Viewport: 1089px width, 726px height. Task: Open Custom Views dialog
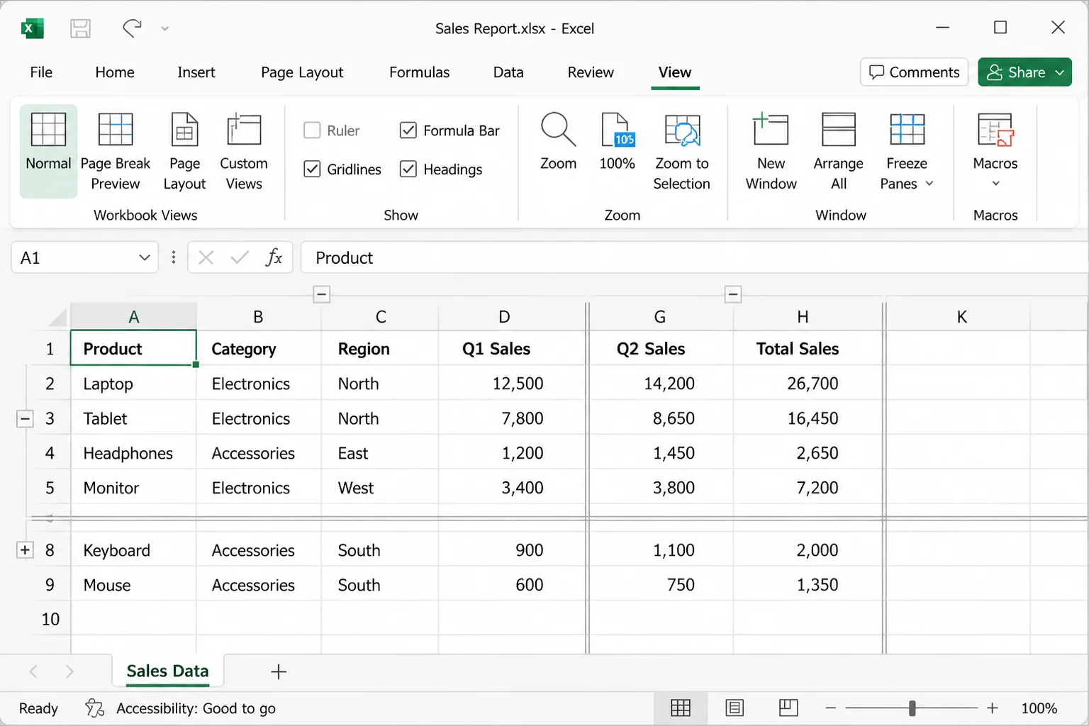[x=244, y=151]
